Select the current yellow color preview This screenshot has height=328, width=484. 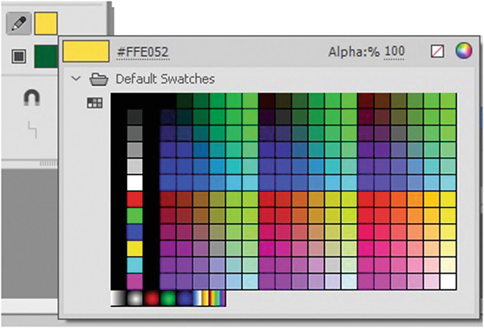click(86, 51)
